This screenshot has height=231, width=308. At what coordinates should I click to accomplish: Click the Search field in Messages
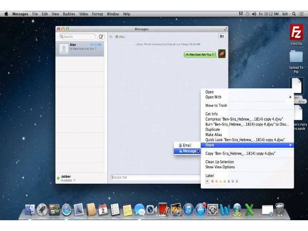77,36
